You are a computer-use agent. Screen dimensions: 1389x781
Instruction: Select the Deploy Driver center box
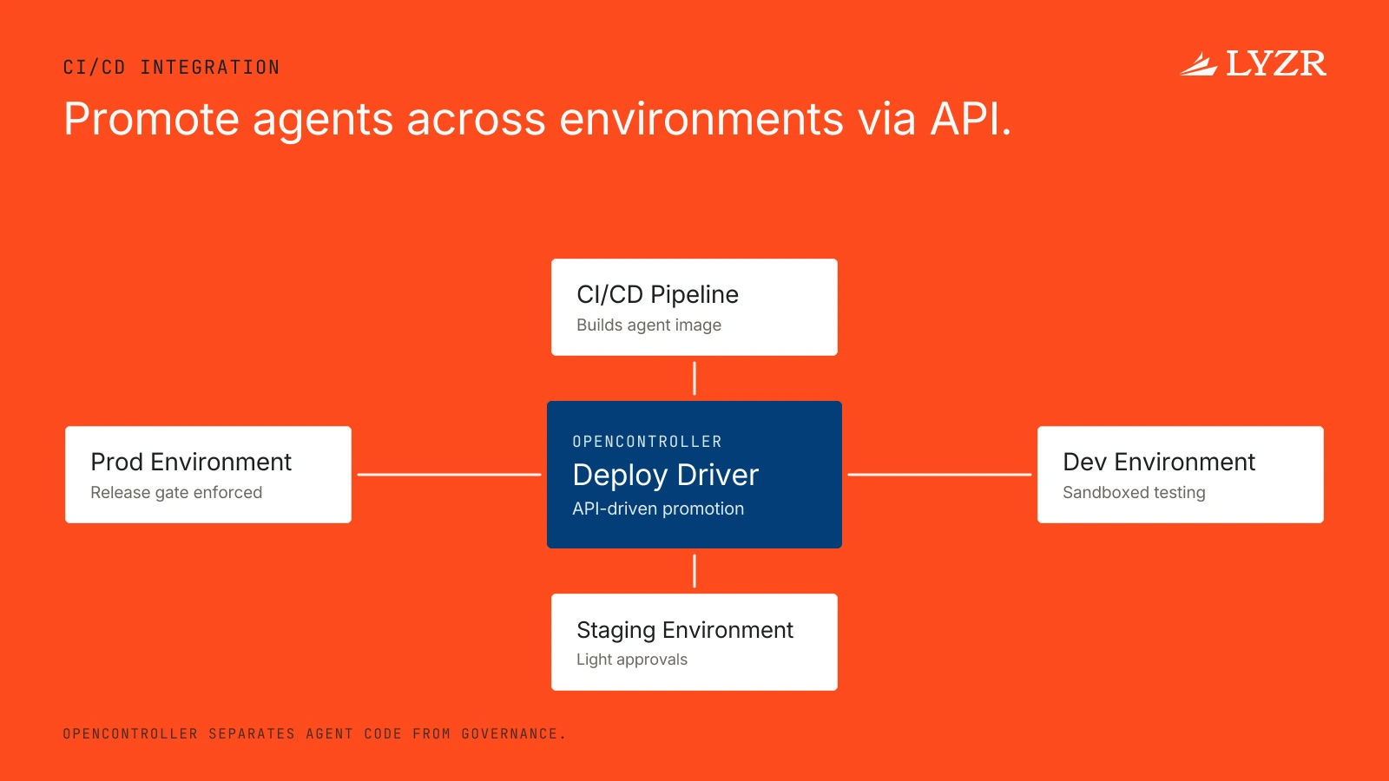[x=694, y=475]
